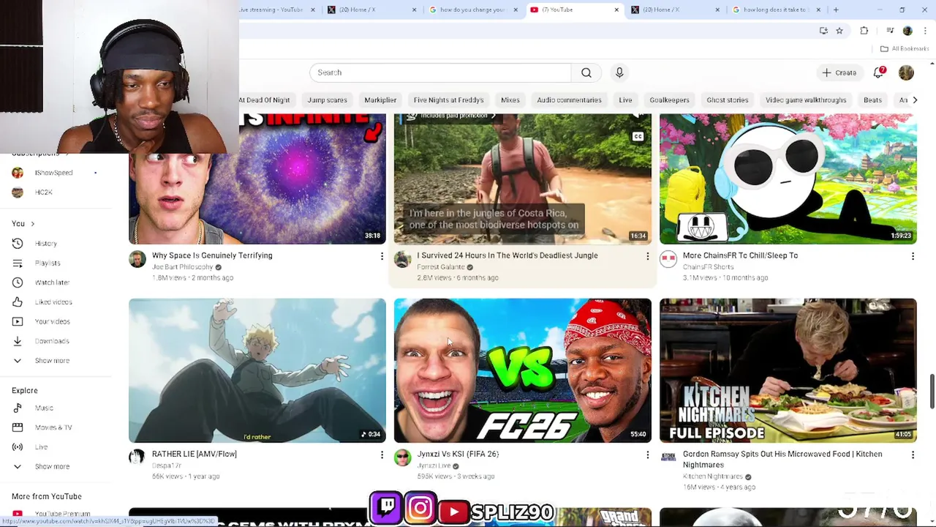The image size is (936, 527).
Task: Click the page vertical scrollbar thumb
Action: pyautogui.click(x=932, y=392)
